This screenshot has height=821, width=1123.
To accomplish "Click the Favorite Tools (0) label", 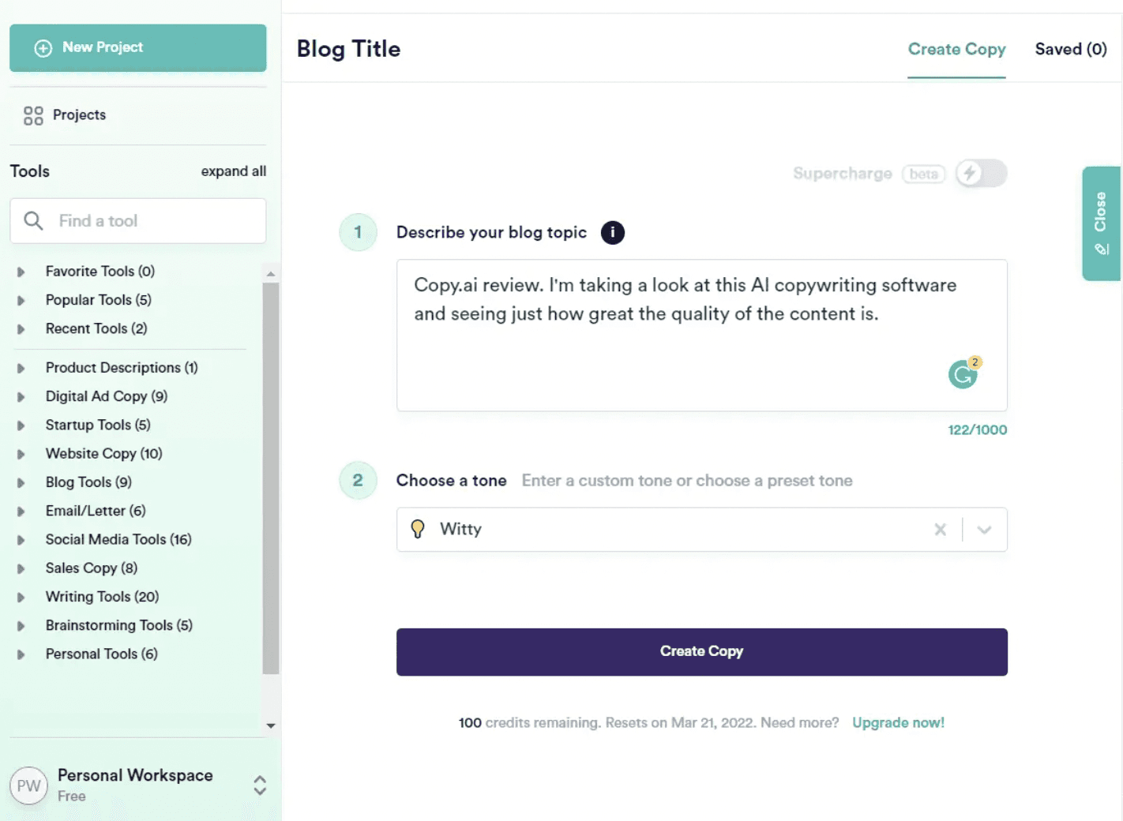I will click(100, 272).
